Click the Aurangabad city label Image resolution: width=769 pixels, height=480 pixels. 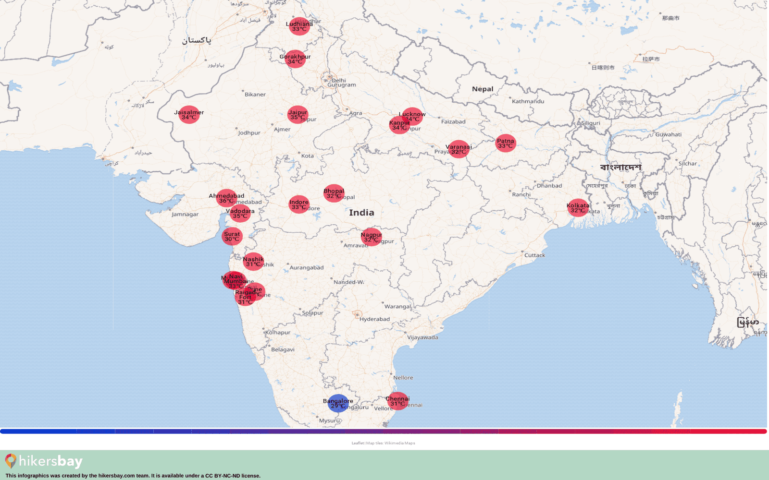coord(306,268)
